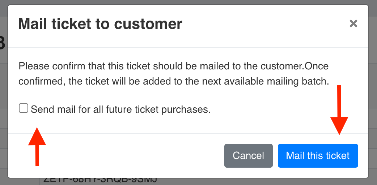This screenshot has width=377, height=185.
Task: Confirm with Mail this ticket button
Action: coord(318,156)
